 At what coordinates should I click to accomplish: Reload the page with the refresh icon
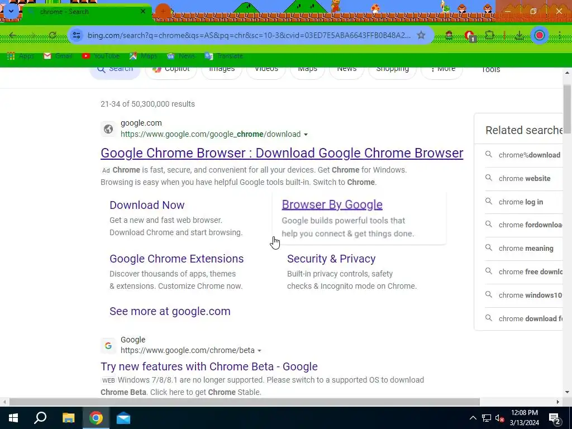(53, 35)
